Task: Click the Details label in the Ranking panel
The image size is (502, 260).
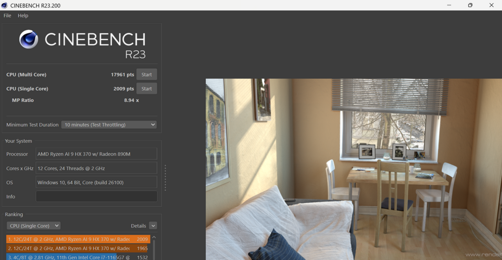Action: (x=138, y=226)
